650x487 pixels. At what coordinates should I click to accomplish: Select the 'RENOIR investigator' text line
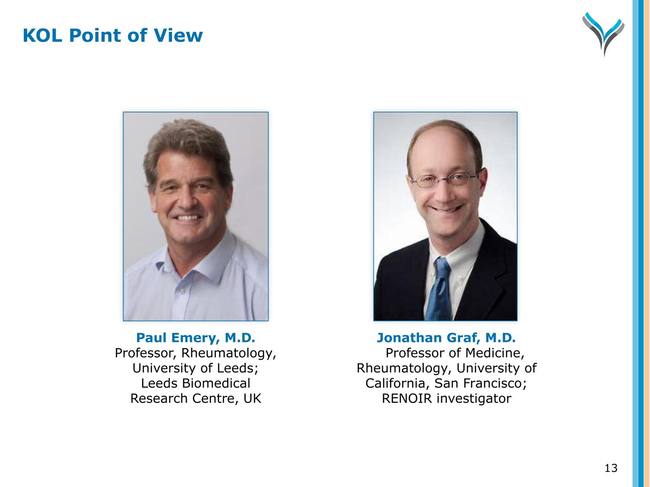coord(446,399)
